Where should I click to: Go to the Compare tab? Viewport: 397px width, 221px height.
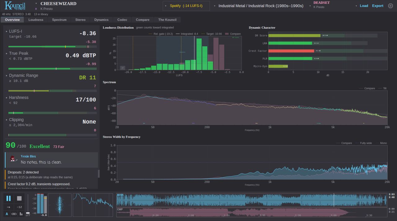[x=143, y=20]
